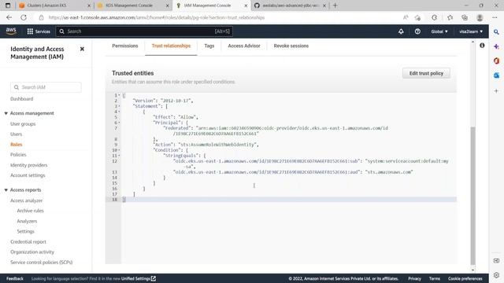Open Account settings
Screen dimensions: 504x283
tap(28, 175)
